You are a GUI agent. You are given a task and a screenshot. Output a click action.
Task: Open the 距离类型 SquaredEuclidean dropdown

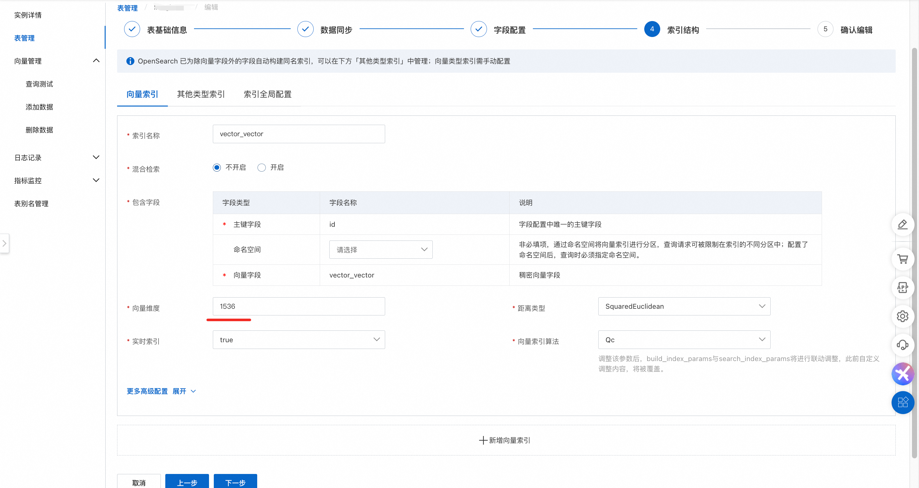[x=684, y=306]
